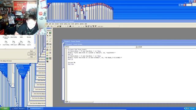Select the ComboBox control in the toolbox
Screen dimensions: 196x110
[47, 44]
